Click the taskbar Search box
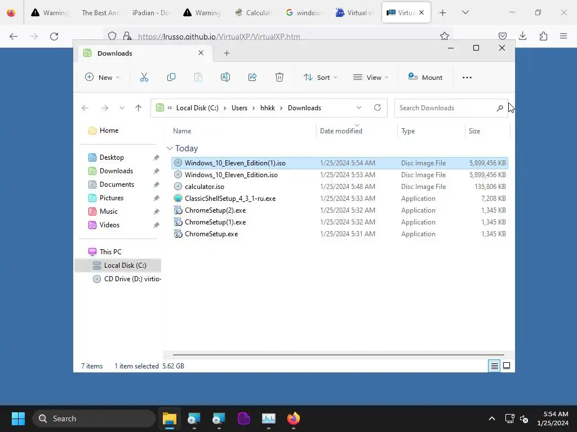 tap(94, 418)
